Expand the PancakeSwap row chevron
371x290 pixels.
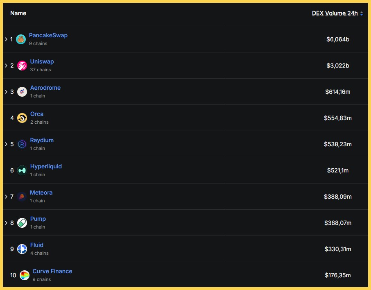click(6, 39)
